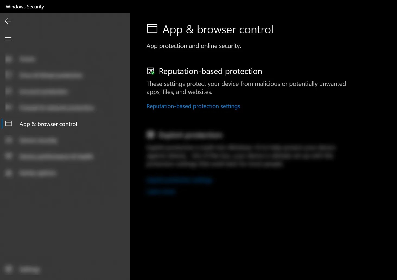
Task: Click the Device performance & health icon
Action: [9, 156]
